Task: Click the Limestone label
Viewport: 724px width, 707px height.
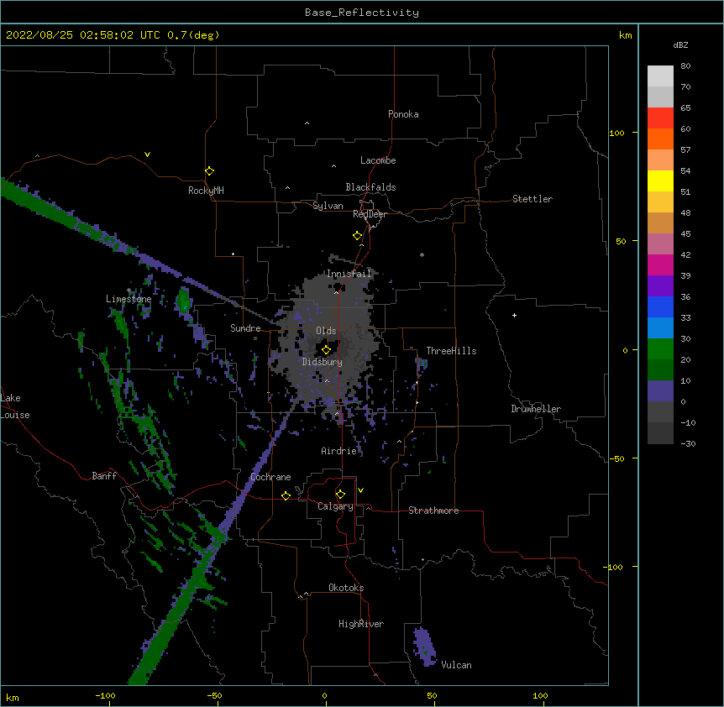Action: click(129, 299)
